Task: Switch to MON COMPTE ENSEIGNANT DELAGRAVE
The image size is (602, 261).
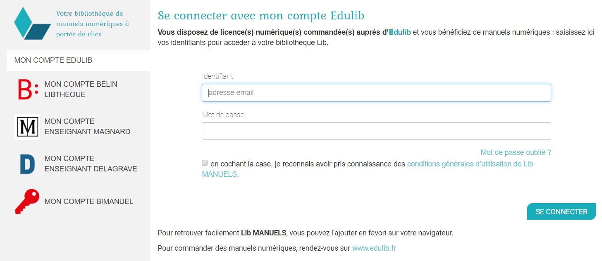Action: pyautogui.click(x=78, y=164)
